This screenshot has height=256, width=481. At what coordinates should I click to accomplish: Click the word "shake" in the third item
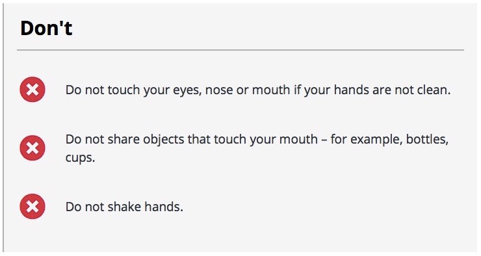pyautogui.click(x=124, y=207)
